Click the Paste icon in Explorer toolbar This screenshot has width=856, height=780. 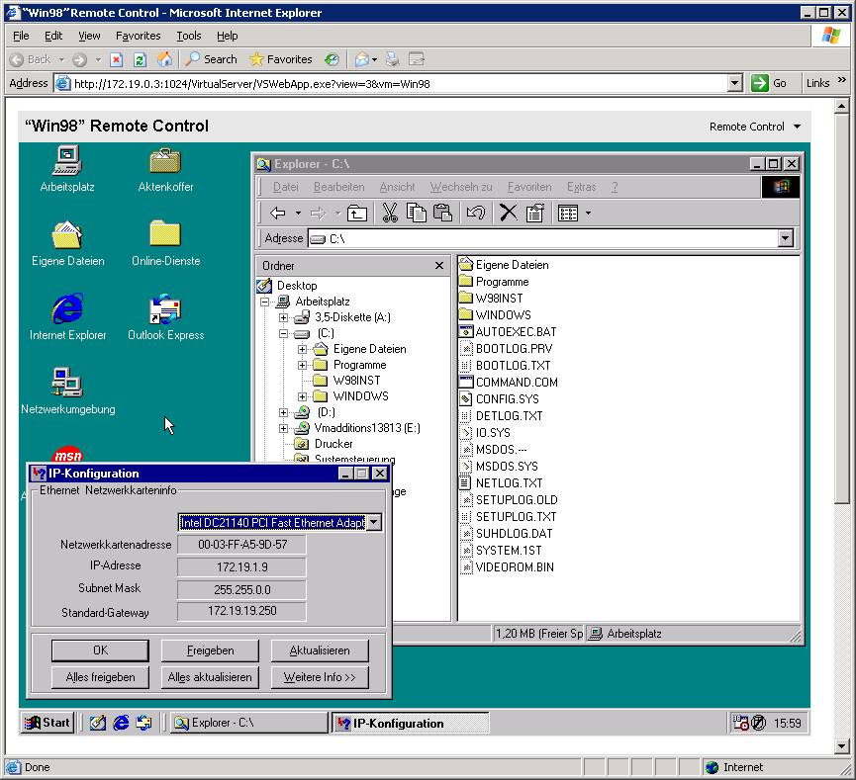442,214
